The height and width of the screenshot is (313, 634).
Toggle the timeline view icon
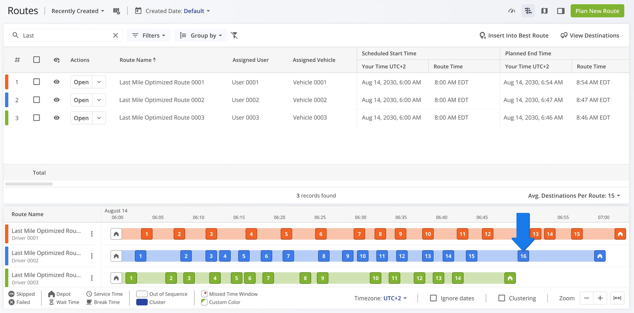(x=528, y=11)
